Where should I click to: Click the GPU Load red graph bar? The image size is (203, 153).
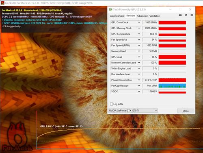click(172, 57)
